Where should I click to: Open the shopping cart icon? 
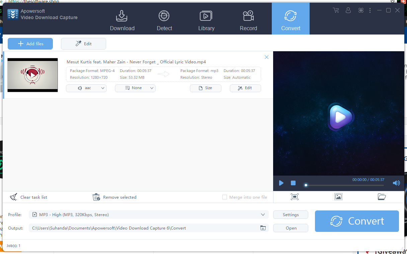click(x=336, y=10)
